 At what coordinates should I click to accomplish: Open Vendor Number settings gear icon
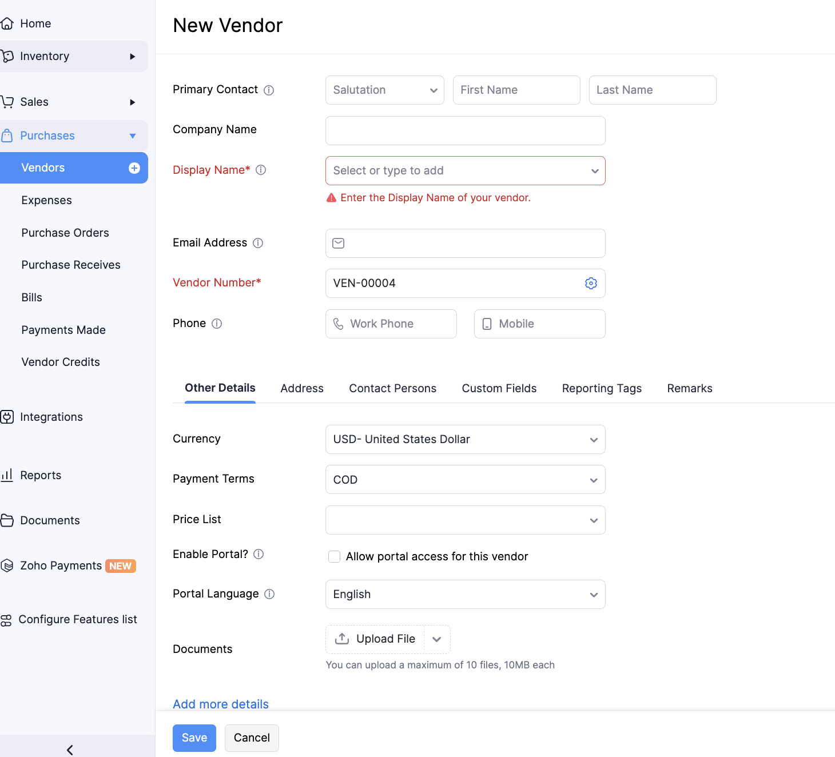591,284
